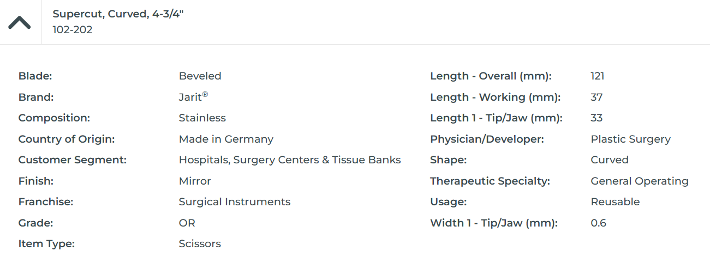Collapse the product details with the chevron
The image size is (710, 269).
coord(20,22)
